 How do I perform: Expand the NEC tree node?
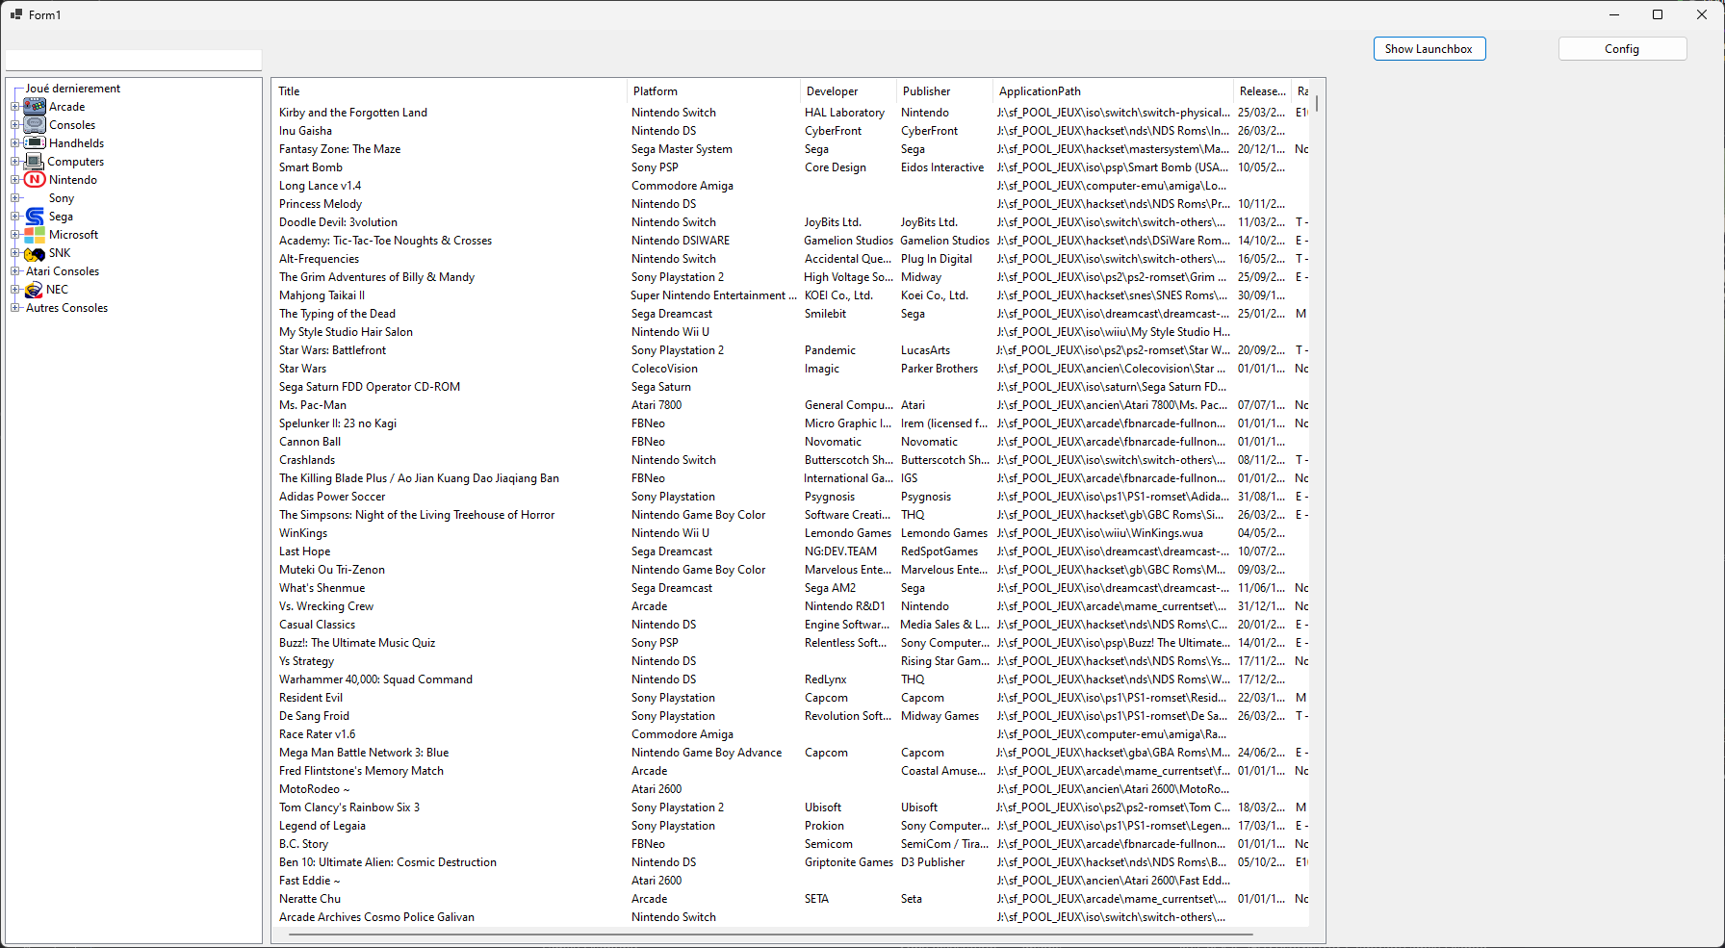15,290
